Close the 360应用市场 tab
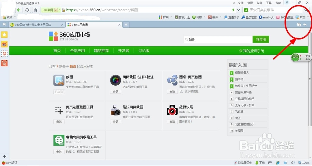The width and height of the screenshot is (312, 166). (119, 25)
